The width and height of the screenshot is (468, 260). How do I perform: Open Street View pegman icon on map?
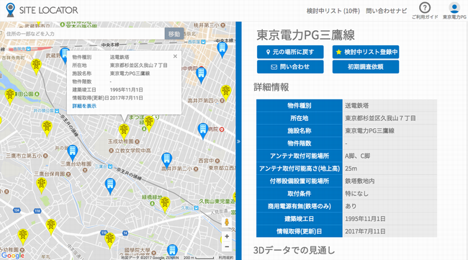(227, 222)
